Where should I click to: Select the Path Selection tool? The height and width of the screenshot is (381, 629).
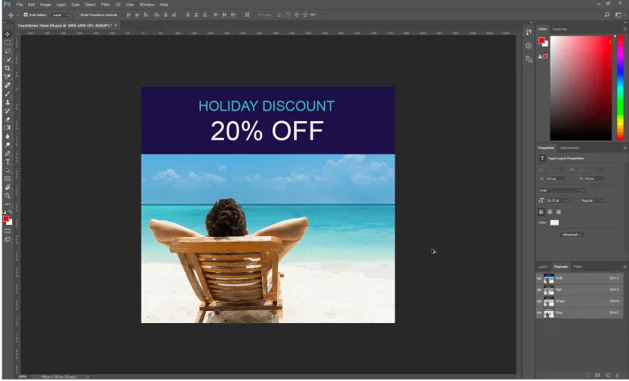pyautogui.click(x=7, y=170)
